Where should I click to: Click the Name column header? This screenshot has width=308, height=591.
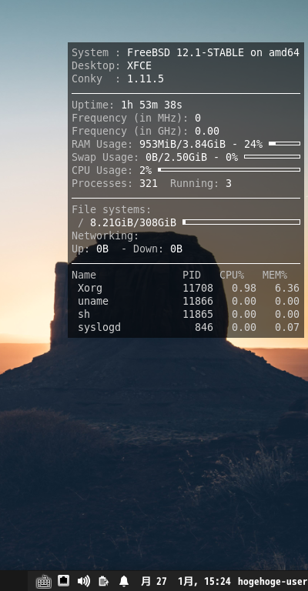[84, 275]
